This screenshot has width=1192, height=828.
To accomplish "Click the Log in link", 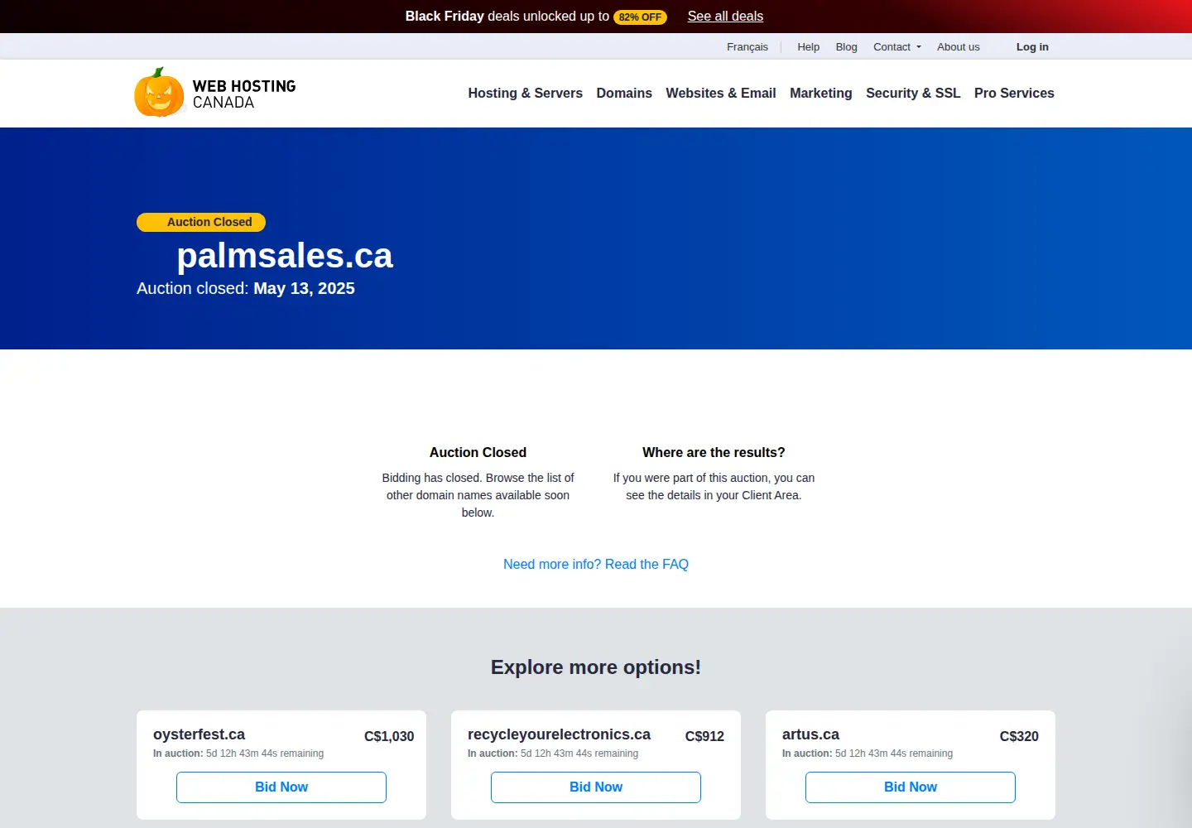I will coord(1032,47).
